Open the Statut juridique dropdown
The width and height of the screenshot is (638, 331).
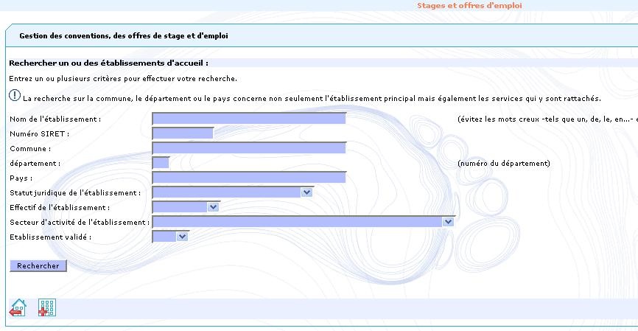coord(306,192)
